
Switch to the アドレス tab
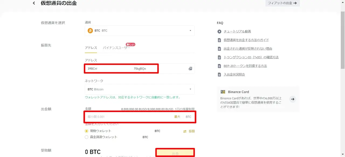(91, 48)
